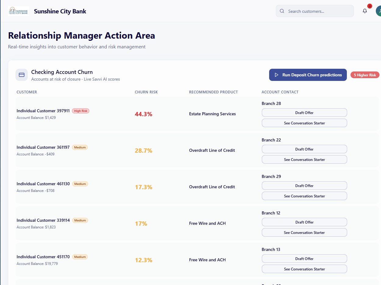Click Account Balance: $1,823
The height and width of the screenshot is (285, 381).
pos(36,227)
